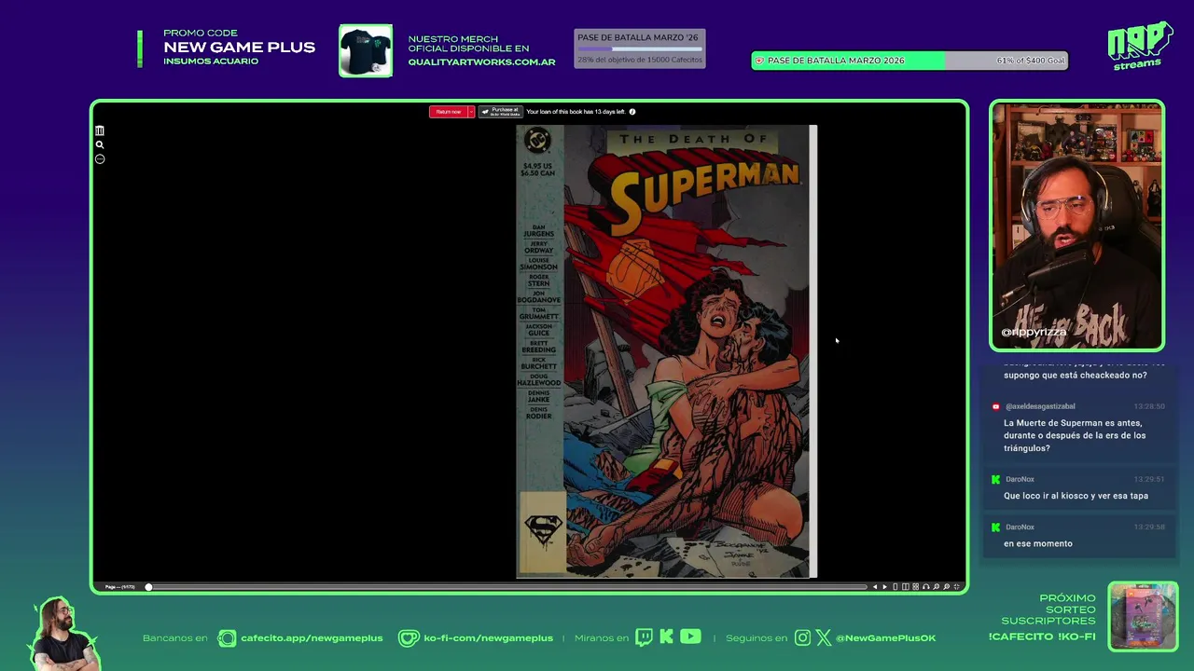Click the page scrubber handle

pyautogui.click(x=148, y=587)
